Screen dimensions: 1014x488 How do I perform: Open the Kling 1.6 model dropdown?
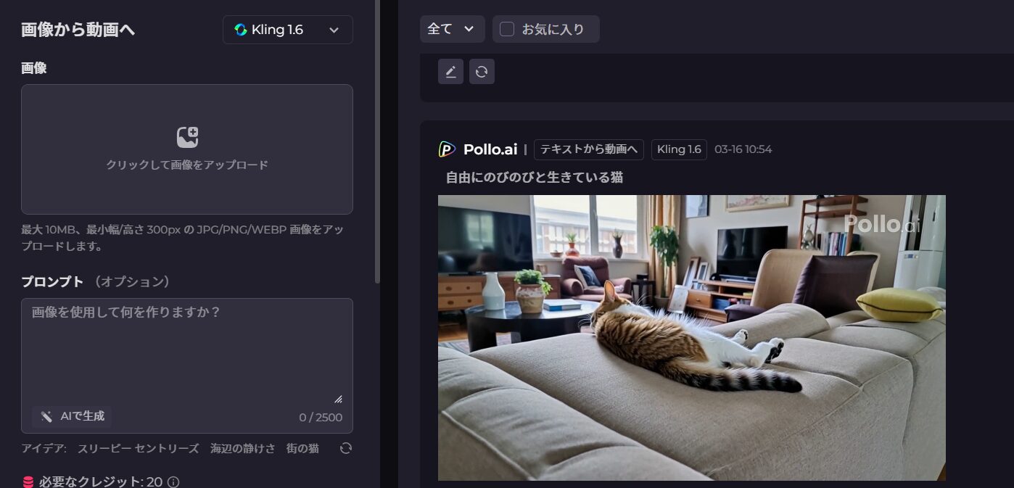(x=288, y=30)
